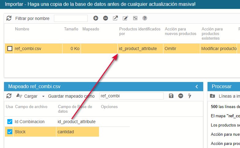
Task: Click the add file plus icon
Action: click(x=96, y=18)
